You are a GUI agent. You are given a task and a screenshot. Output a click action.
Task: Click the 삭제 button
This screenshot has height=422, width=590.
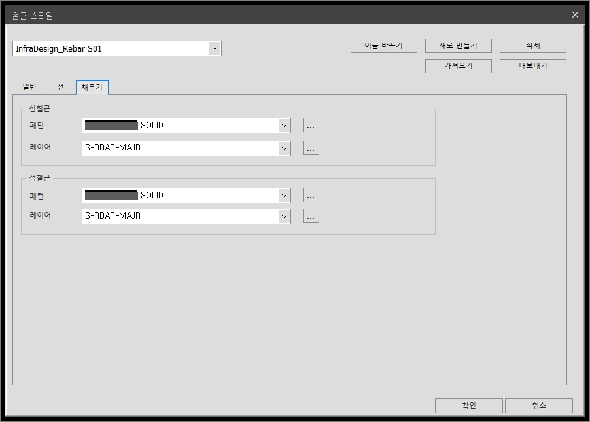point(532,46)
